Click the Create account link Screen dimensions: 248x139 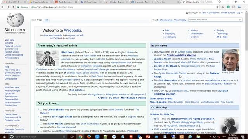click(228, 12)
